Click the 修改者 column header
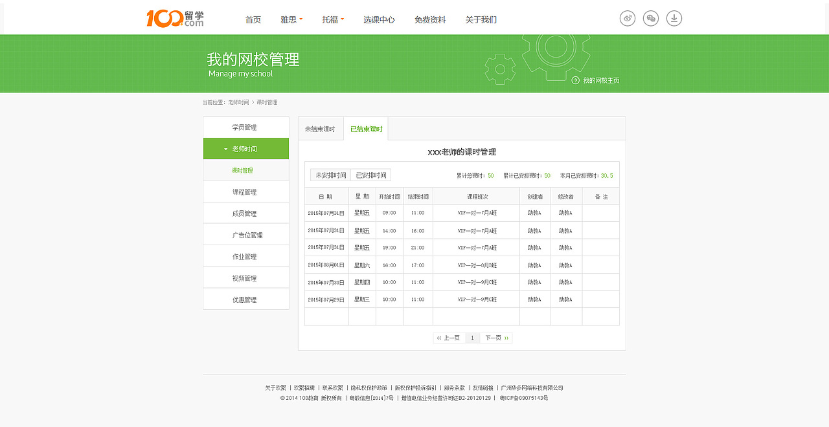 pyautogui.click(x=566, y=197)
